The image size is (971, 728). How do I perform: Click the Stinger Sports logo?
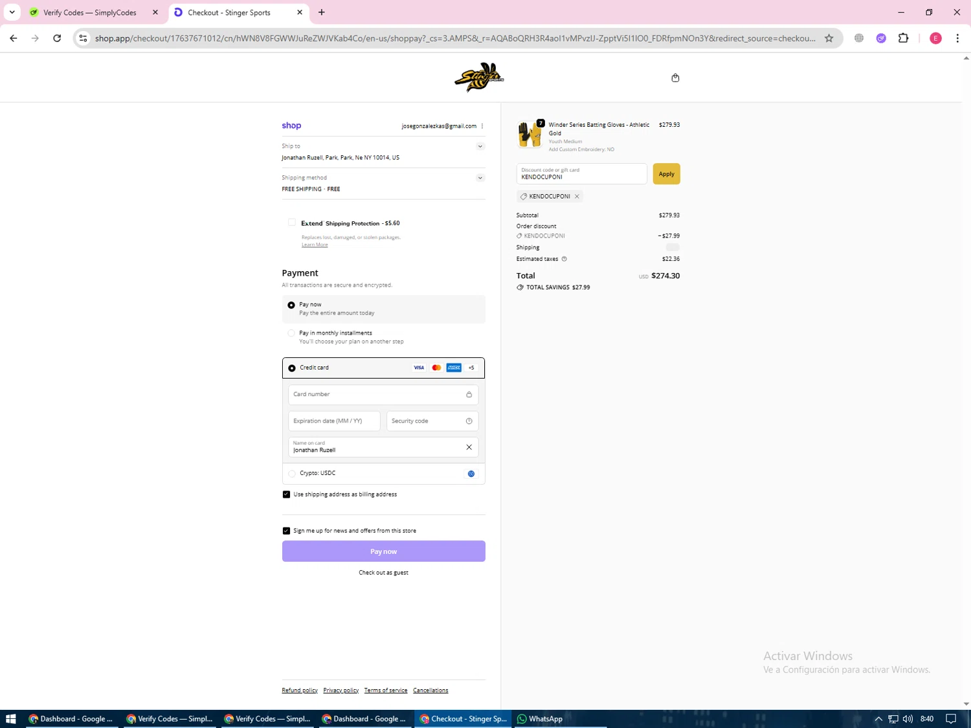[x=479, y=78]
